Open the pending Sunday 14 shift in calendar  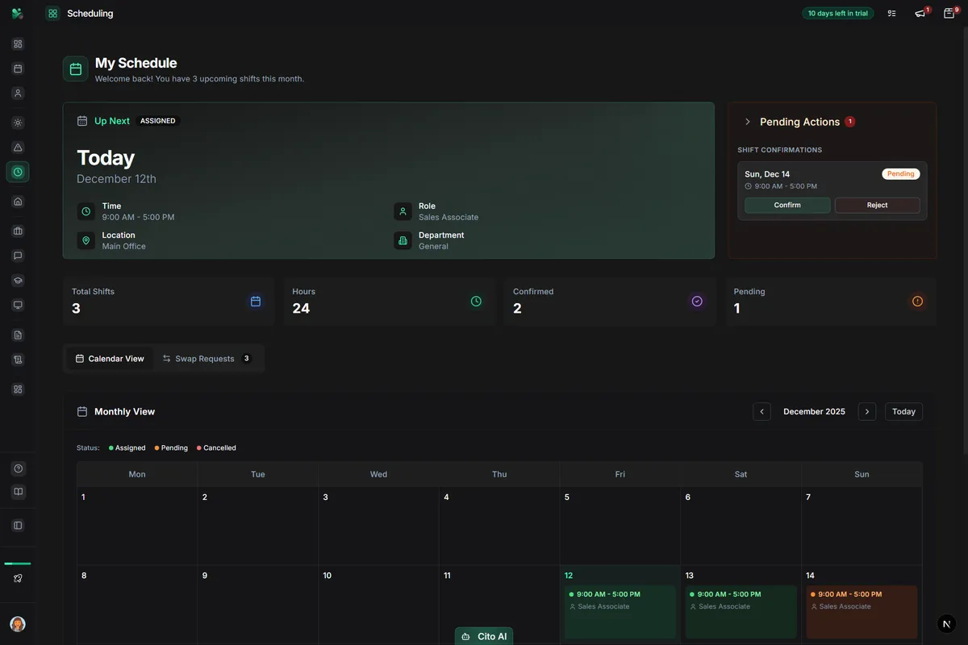pos(862,612)
